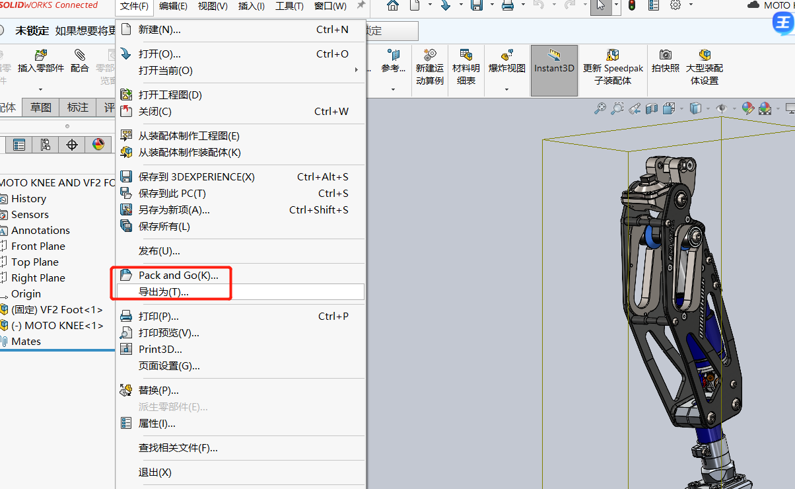Expand the Exploded View (爆炸视图) dropdown arrow
Viewport: 795px width, 489px height.
[x=506, y=89]
